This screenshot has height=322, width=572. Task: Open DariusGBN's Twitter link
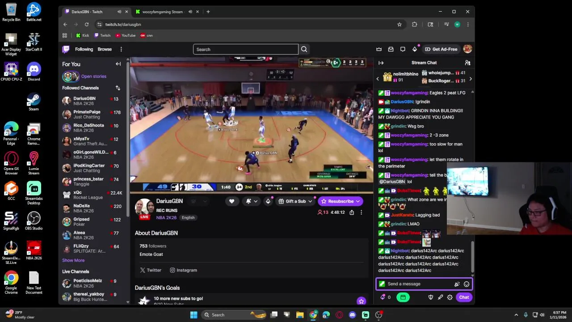151,270
